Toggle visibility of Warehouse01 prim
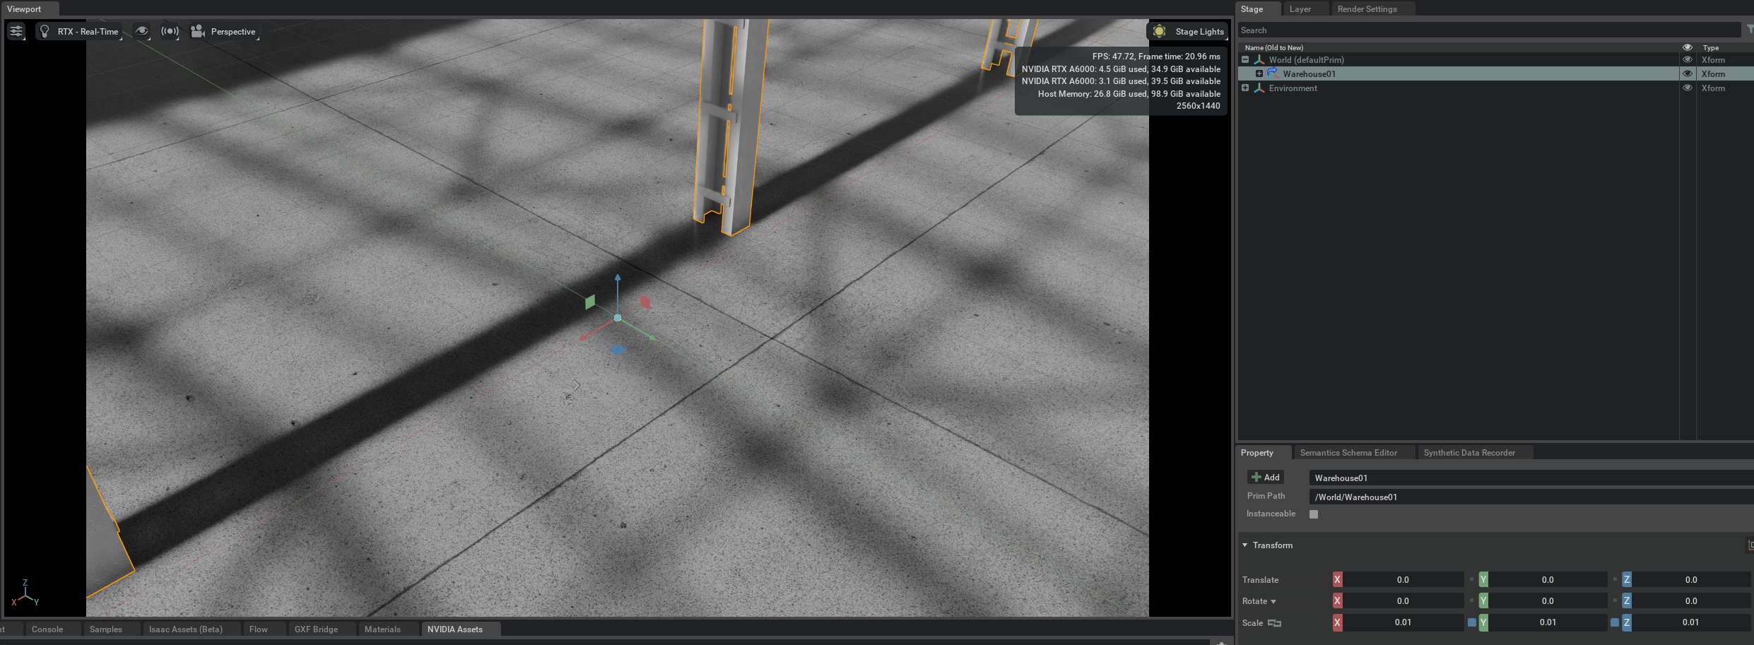The image size is (1754, 645). click(x=1688, y=73)
